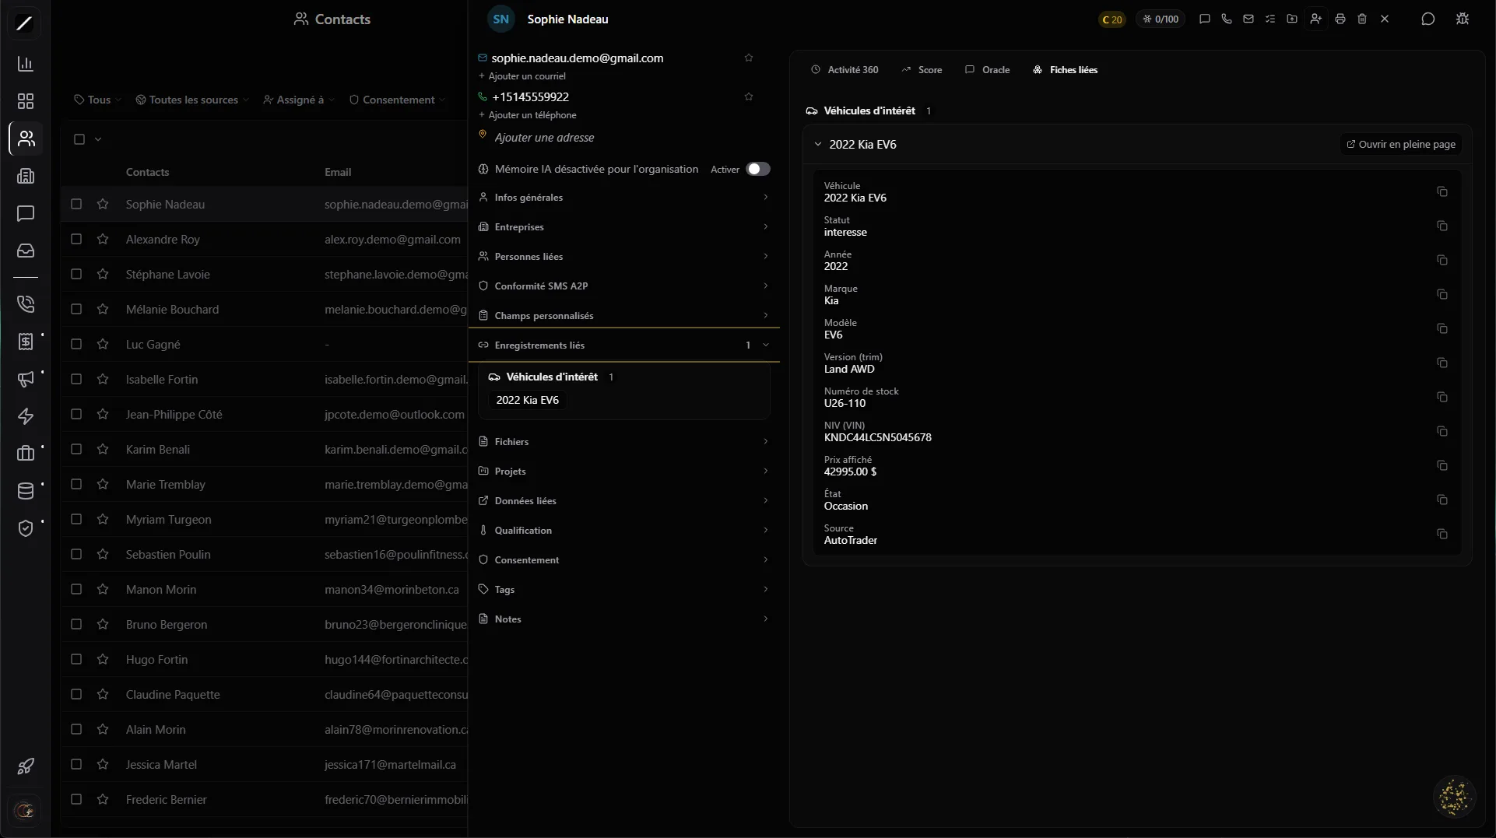Expand the Qualification section
Image resolution: width=1496 pixels, height=838 pixels.
click(x=624, y=531)
